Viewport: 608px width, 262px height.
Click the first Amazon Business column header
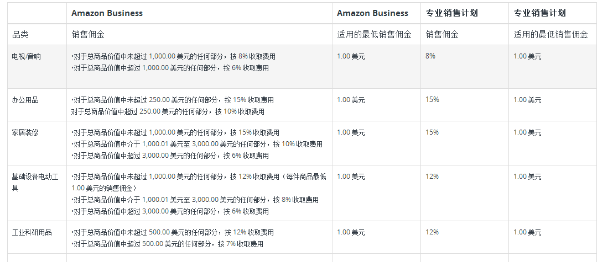(x=107, y=13)
